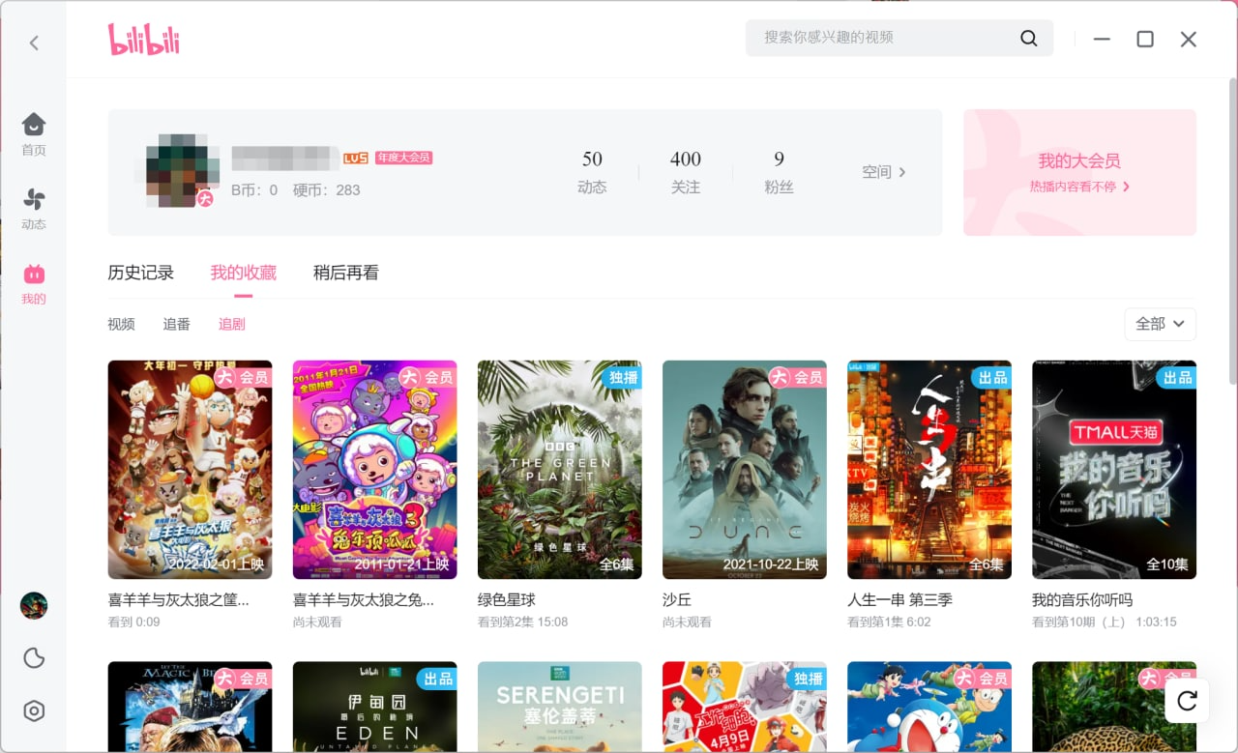Toggle dark mode moon icon
1238x753 pixels.
click(x=34, y=658)
